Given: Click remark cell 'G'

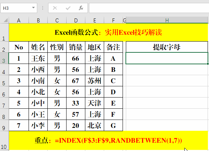Looking at the screenshot, I should tap(113, 125).
